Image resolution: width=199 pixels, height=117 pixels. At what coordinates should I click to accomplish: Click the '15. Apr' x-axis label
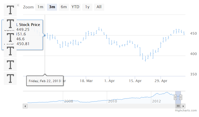(135, 81)
